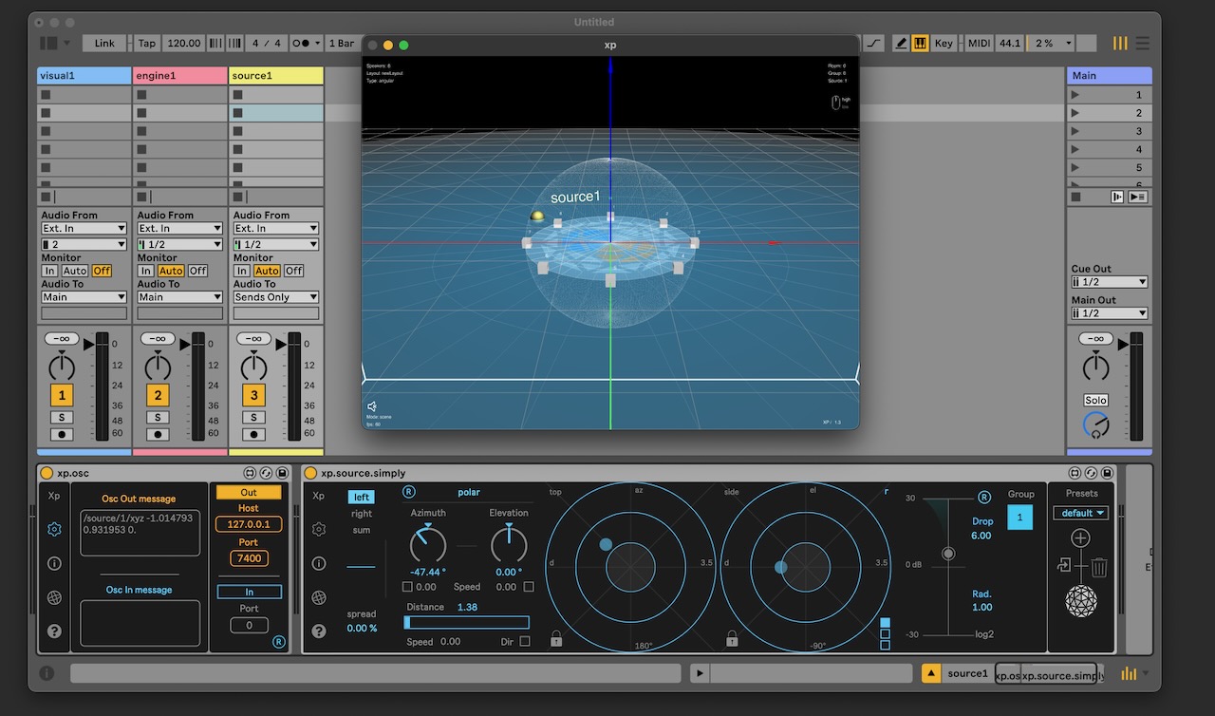Open source1 Audio To Sends Only dropdown
The width and height of the screenshot is (1215, 716).
click(276, 297)
